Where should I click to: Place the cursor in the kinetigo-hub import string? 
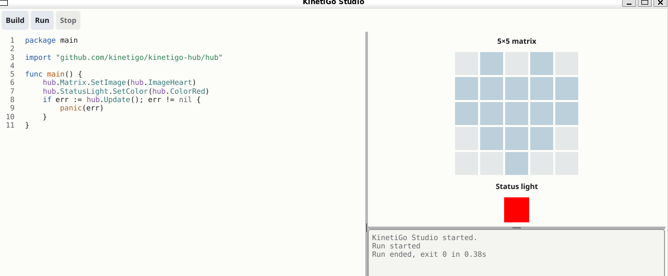click(x=139, y=57)
